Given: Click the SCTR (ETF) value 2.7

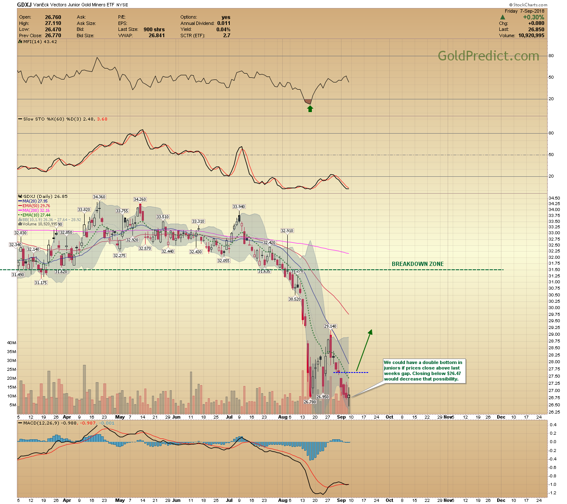Looking at the screenshot, I should [x=227, y=36].
